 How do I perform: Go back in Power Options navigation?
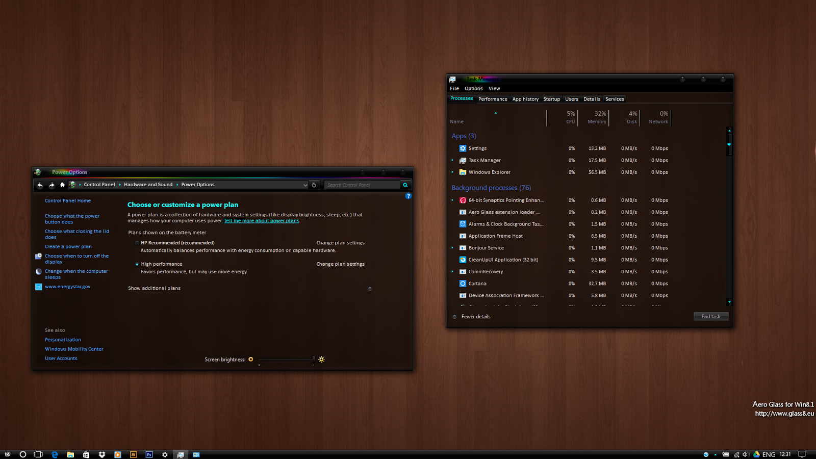click(40, 185)
